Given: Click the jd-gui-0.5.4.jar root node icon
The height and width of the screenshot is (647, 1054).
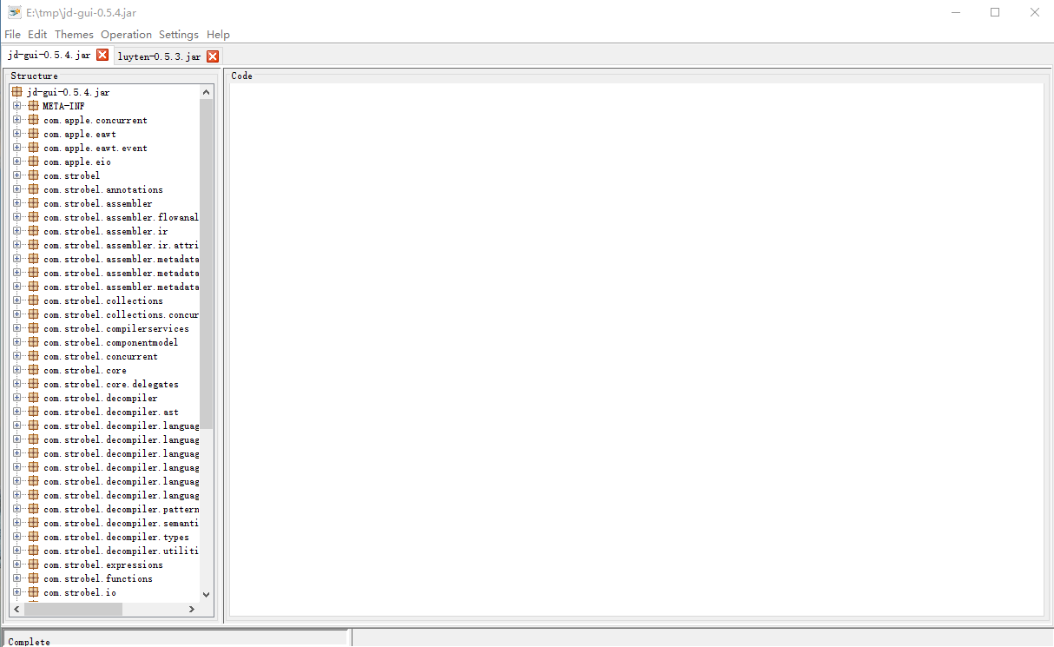Looking at the screenshot, I should [17, 92].
